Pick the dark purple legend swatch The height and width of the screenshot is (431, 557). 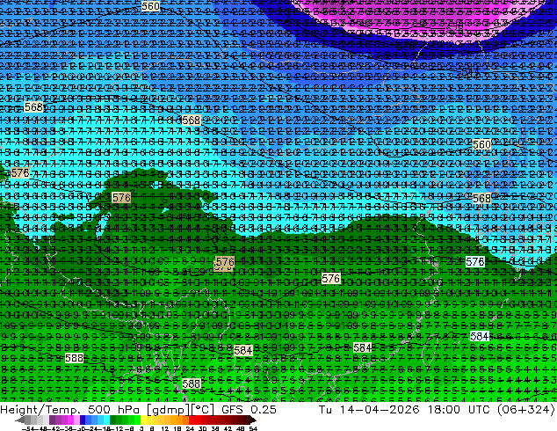(52, 420)
